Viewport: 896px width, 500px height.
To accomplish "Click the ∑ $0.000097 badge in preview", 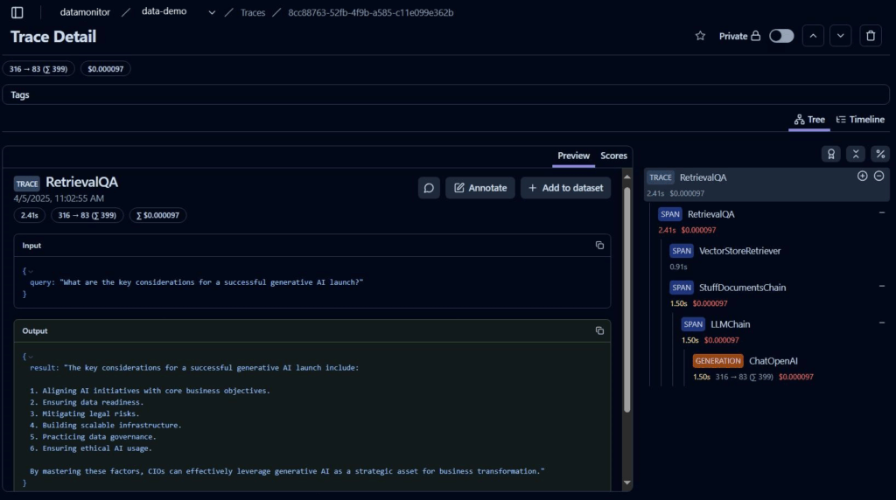I will pyautogui.click(x=157, y=215).
